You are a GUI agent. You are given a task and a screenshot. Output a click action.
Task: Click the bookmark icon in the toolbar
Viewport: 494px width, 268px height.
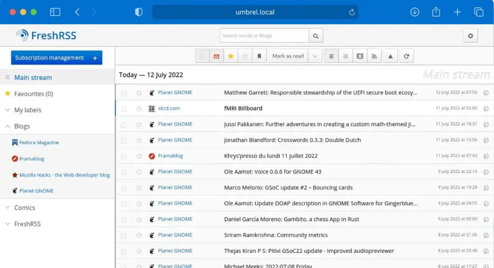pos(259,56)
